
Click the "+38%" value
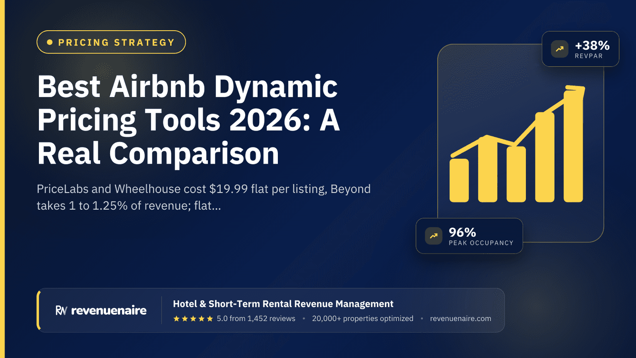pyautogui.click(x=592, y=45)
